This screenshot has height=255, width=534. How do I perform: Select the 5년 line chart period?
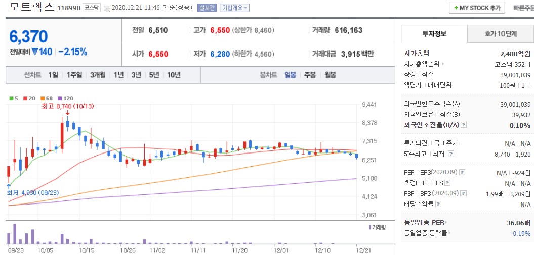pyautogui.click(x=154, y=75)
